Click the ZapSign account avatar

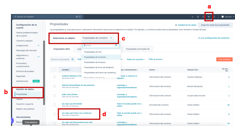click(x=223, y=17)
